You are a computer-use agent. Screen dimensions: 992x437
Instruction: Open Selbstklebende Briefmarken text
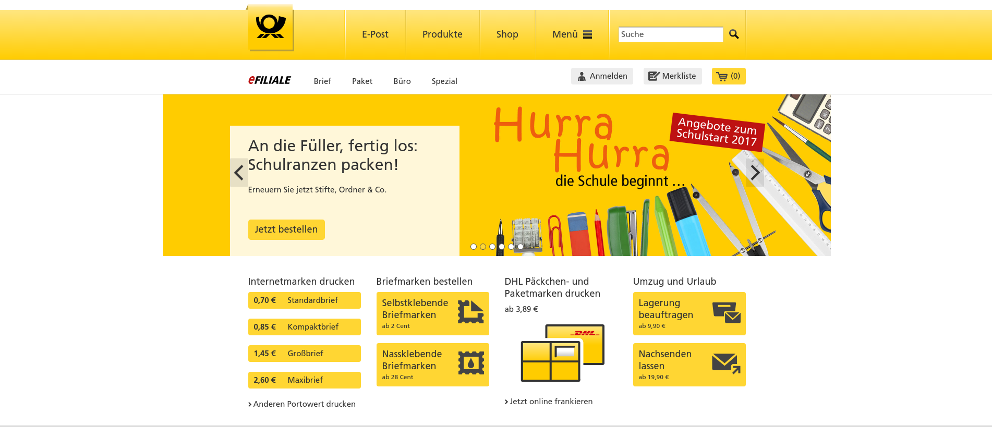click(415, 309)
